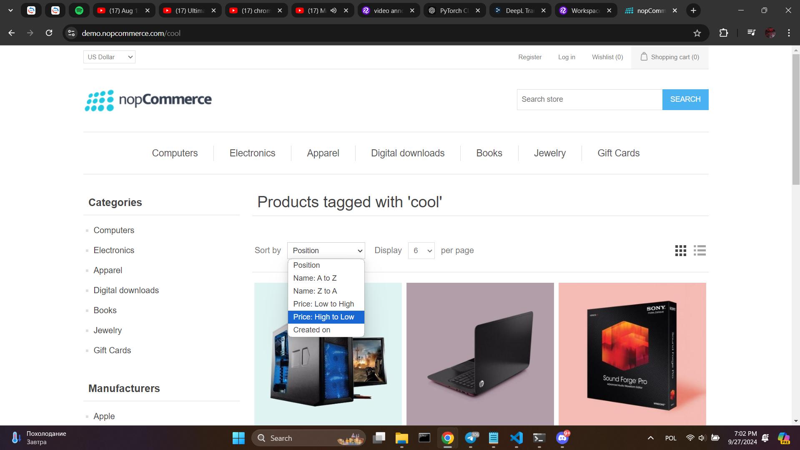Open the Chrome three-dot menu
Screen dimensions: 800x450
tap(789, 33)
